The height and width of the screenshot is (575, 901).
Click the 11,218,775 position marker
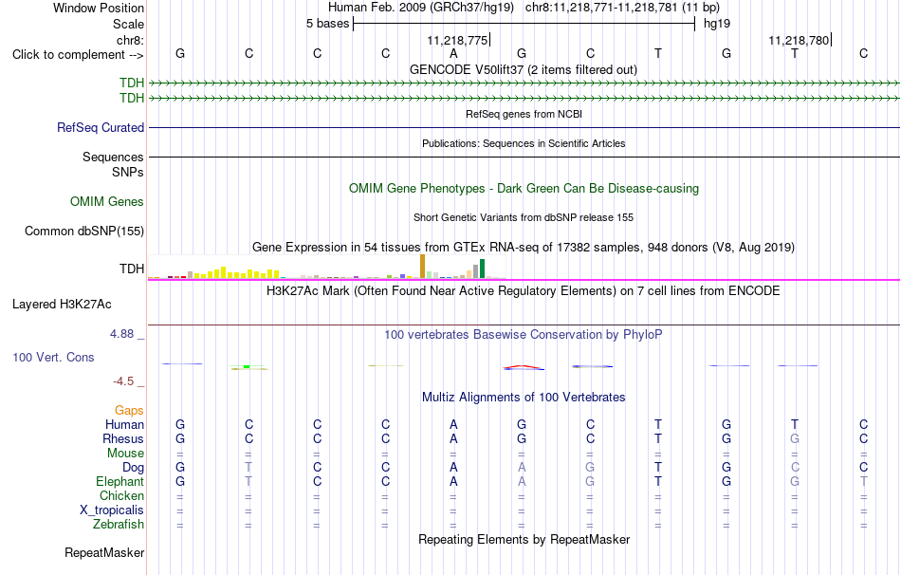click(x=458, y=40)
